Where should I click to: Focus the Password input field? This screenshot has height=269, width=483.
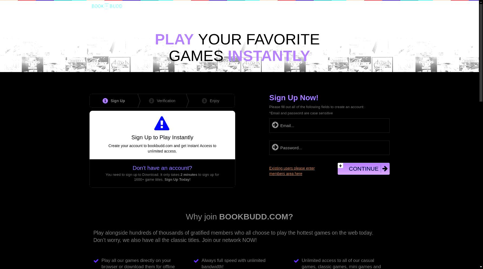[329, 148]
